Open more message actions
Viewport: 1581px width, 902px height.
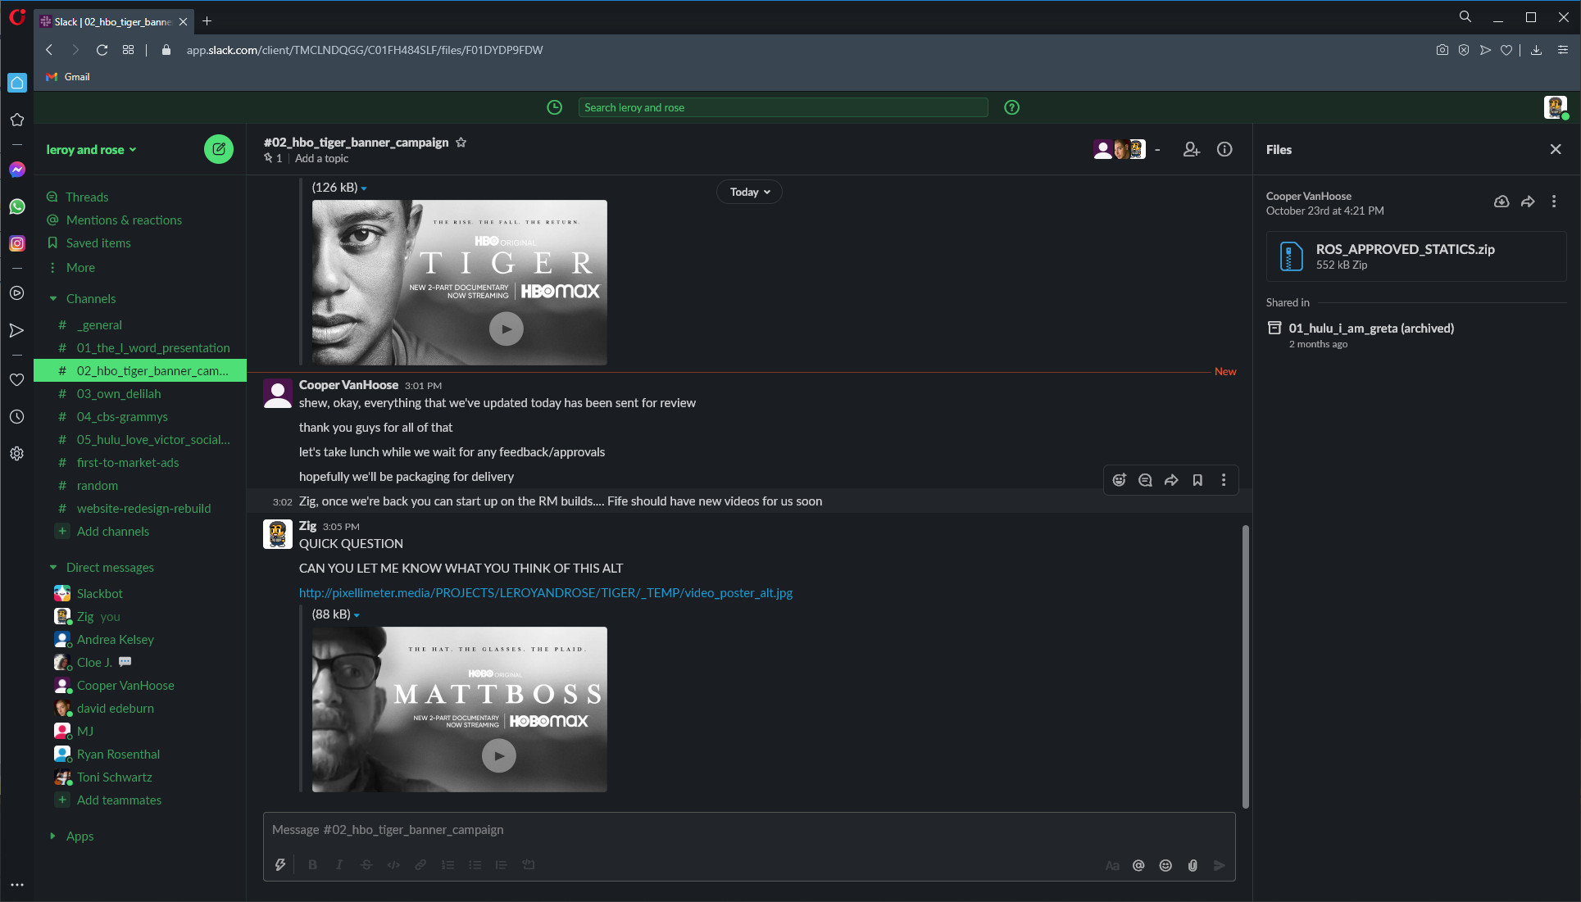(x=1224, y=480)
